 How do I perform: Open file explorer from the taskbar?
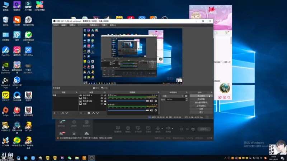77,158
